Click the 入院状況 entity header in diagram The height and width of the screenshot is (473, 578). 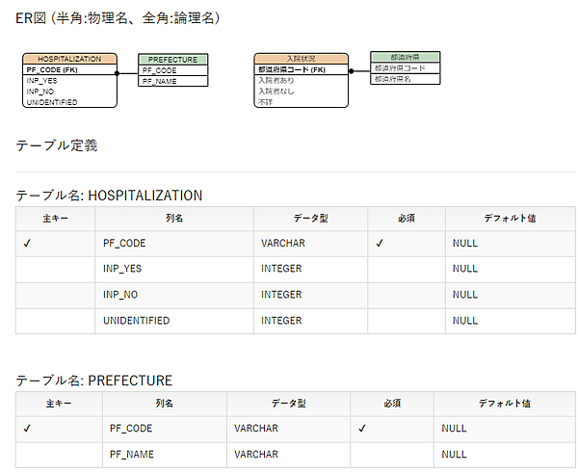point(302,59)
